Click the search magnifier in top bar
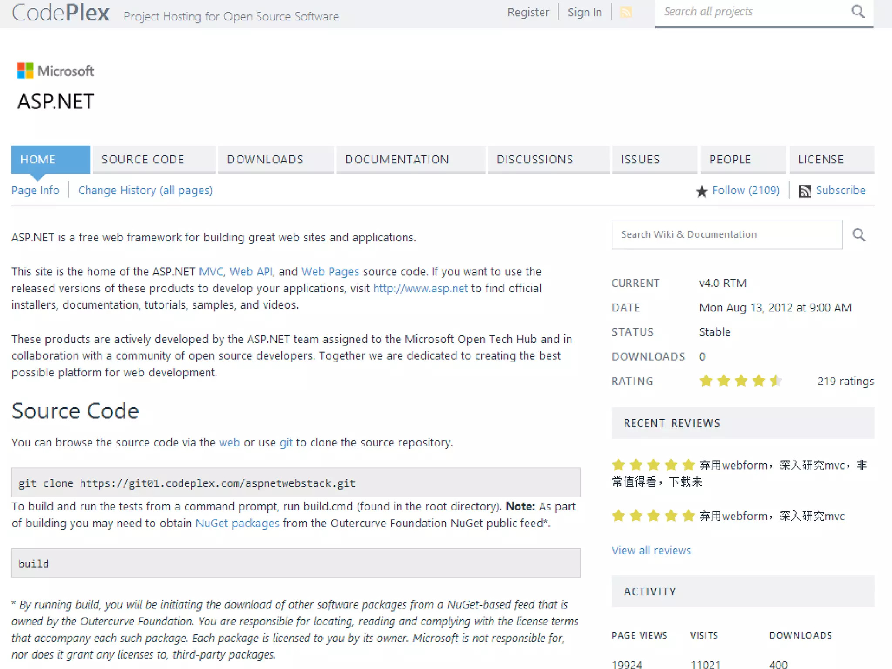 coord(858,12)
